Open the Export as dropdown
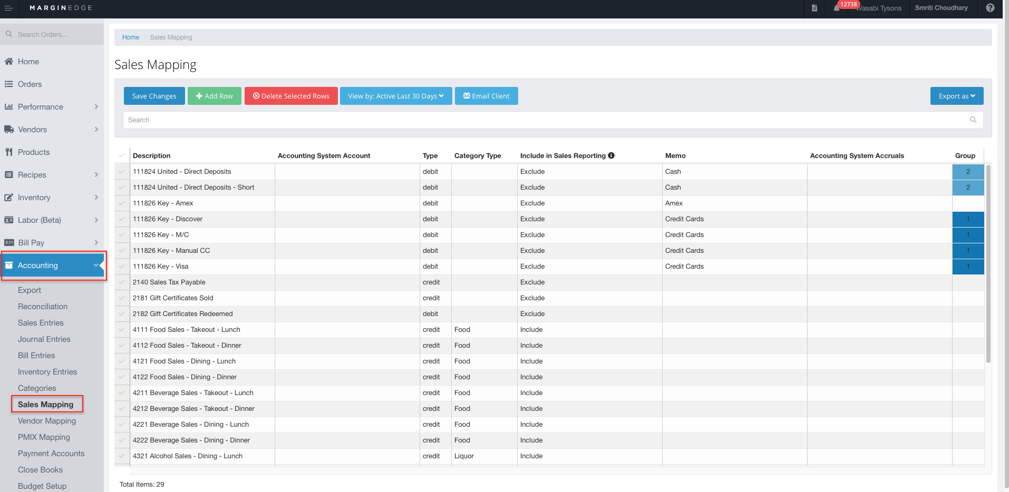The width and height of the screenshot is (1009, 492). click(x=956, y=96)
